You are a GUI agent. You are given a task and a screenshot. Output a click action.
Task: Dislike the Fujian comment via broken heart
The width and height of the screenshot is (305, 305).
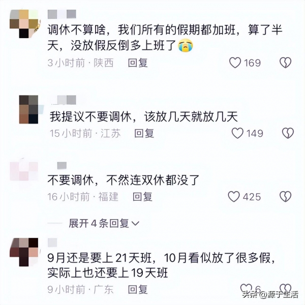(x=285, y=197)
